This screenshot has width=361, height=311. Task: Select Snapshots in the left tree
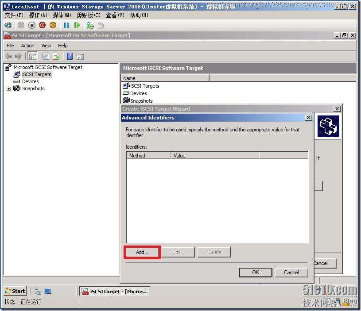[x=33, y=88]
